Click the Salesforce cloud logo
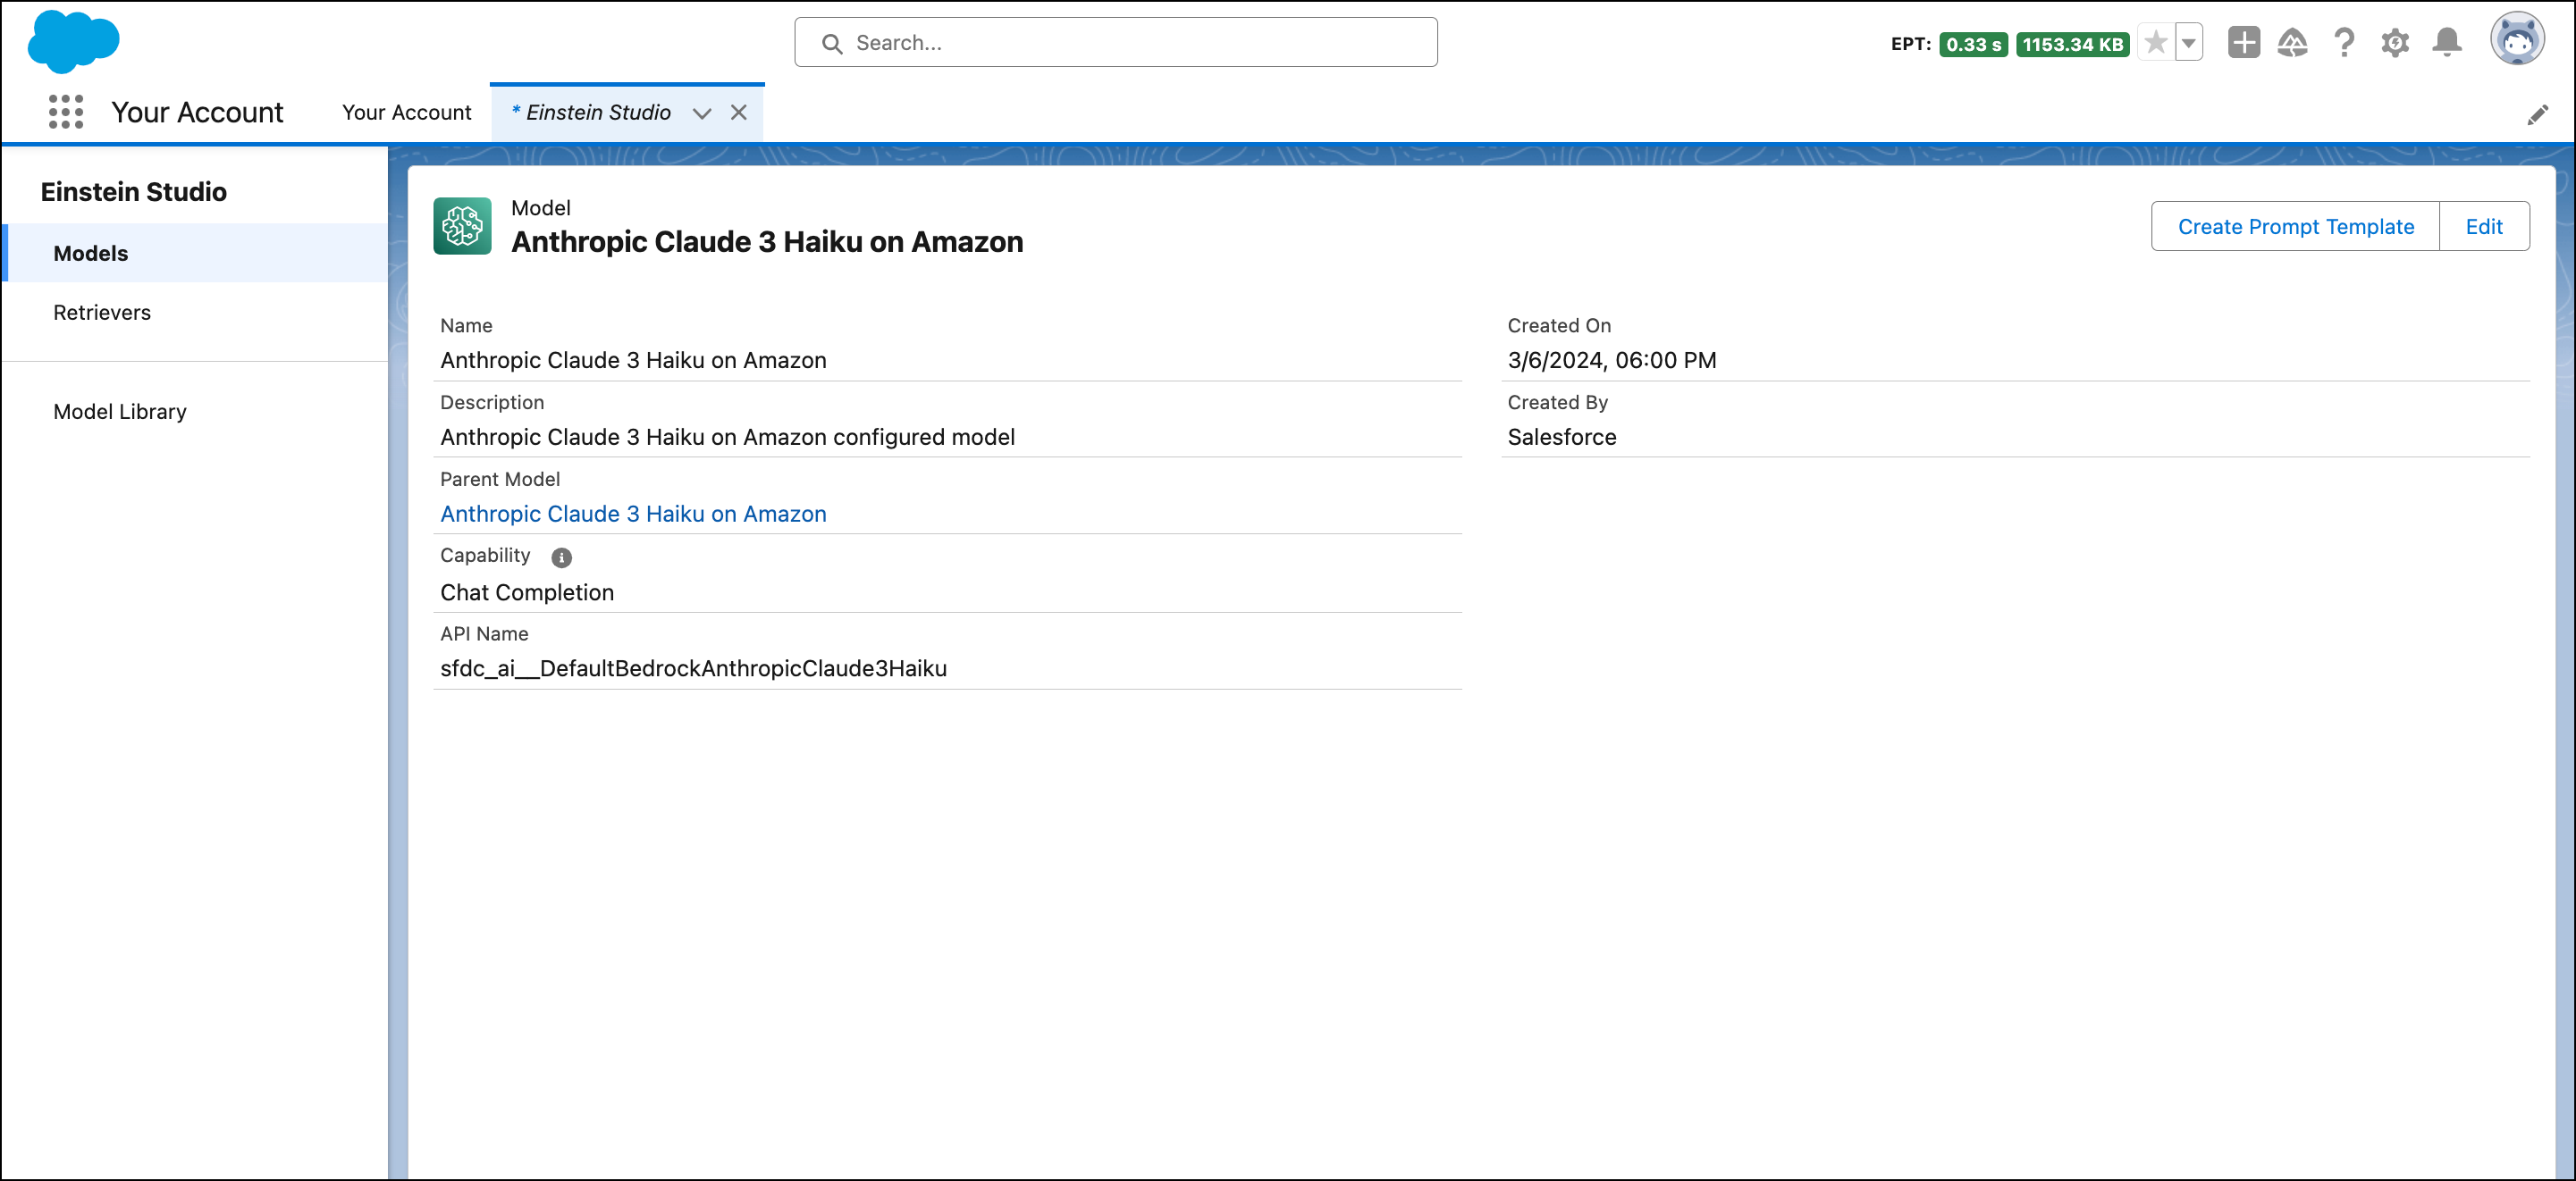2576x1181 pixels. pos(74,41)
